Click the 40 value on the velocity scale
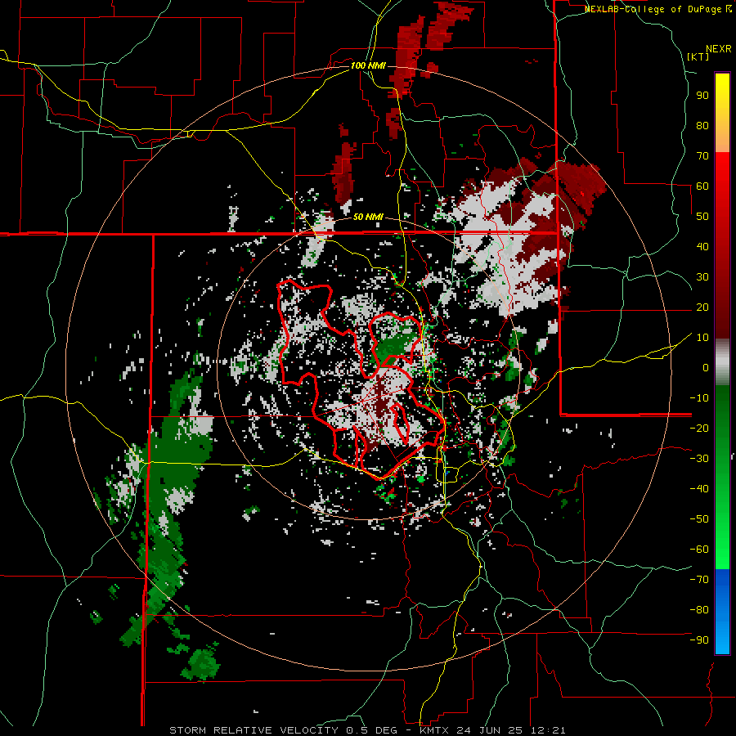The image size is (736, 736). pyautogui.click(x=702, y=246)
